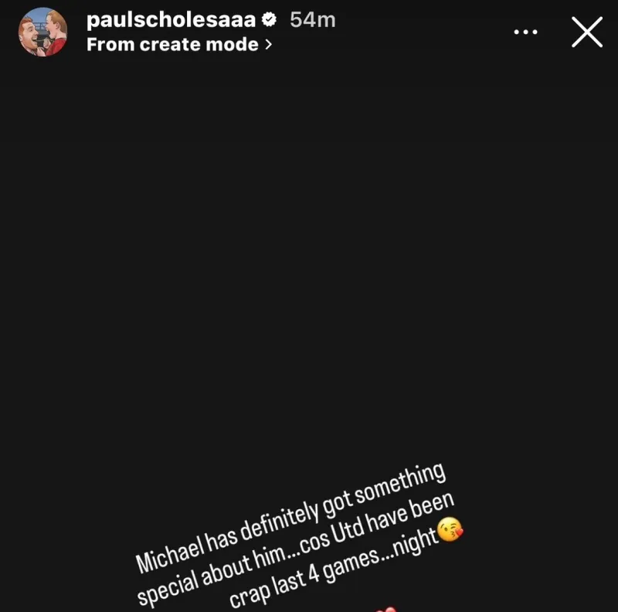The height and width of the screenshot is (612, 618).
Task: Open paulscholesaaa's profile picture avatar
Action: [42, 32]
